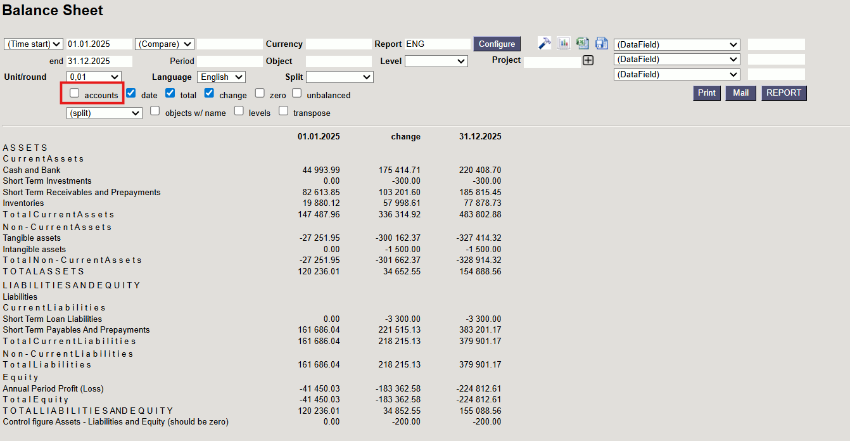Click the Currency input field

pos(338,44)
